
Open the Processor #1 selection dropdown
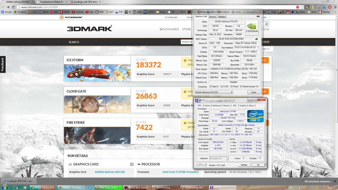pyautogui.click(x=219, y=159)
